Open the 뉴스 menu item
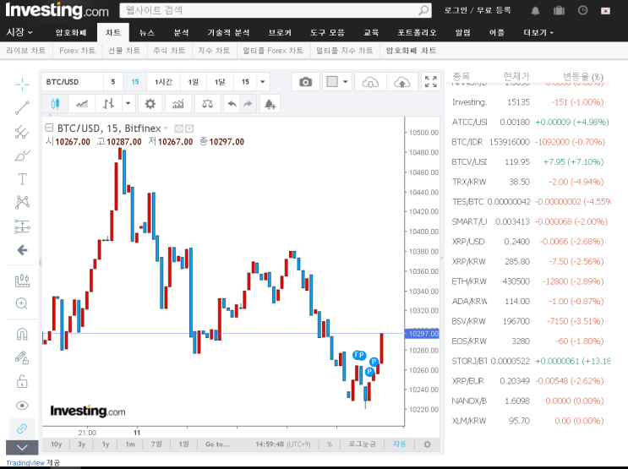628x469 pixels. [x=146, y=32]
